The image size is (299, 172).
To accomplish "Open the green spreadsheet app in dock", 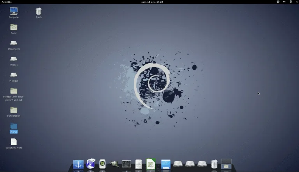I will [151, 164].
